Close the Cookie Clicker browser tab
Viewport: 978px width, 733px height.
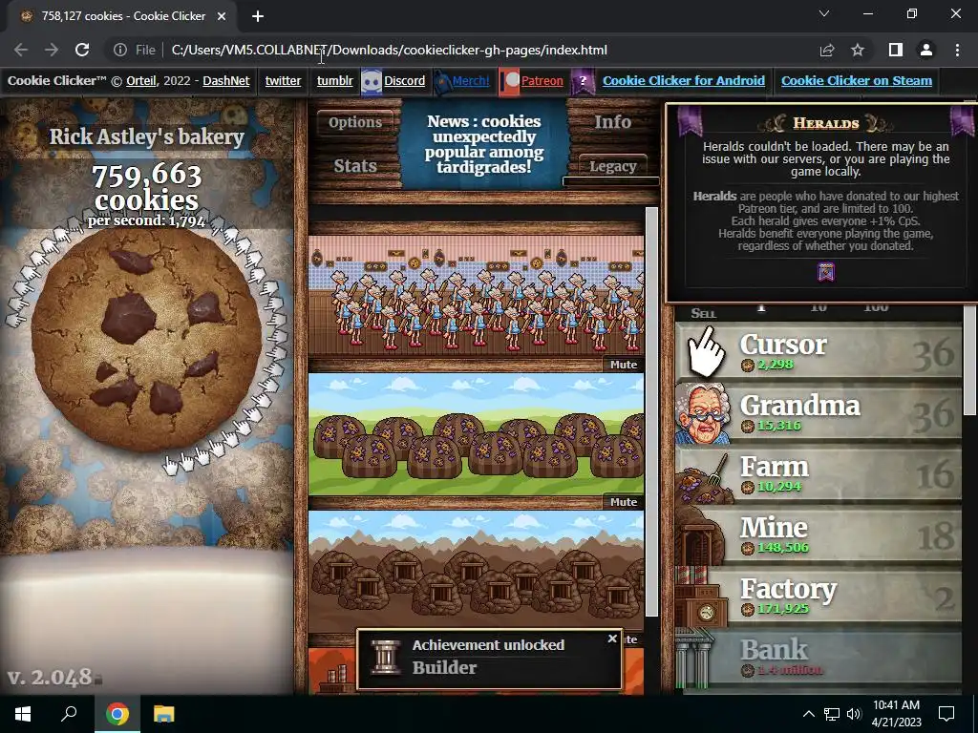pos(222,16)
